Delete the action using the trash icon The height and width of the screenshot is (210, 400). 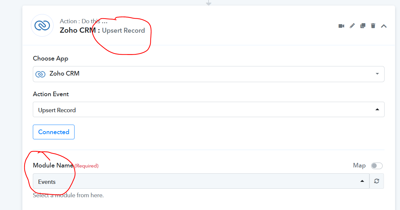pyautogui.click(x=373, y=26)
